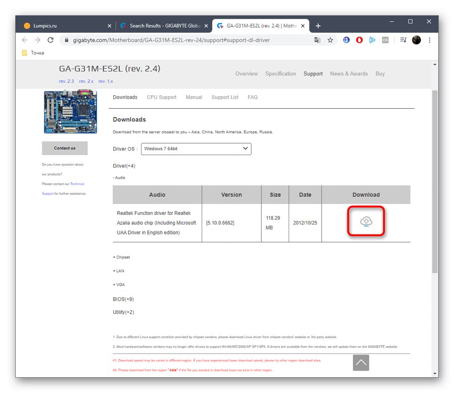The width and height of the screenshot is (454, 393).
Task: Go forward in browser history
Action: 37,40
